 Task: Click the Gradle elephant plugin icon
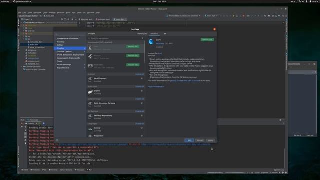[90, 92]
